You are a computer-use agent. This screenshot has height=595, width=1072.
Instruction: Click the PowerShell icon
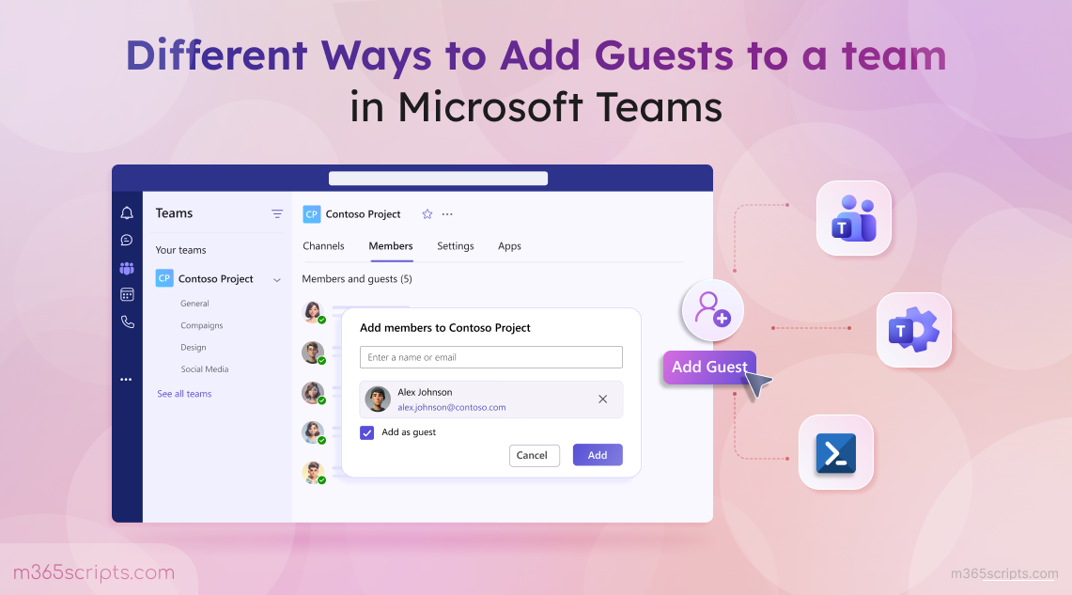(x=836, y=453)
